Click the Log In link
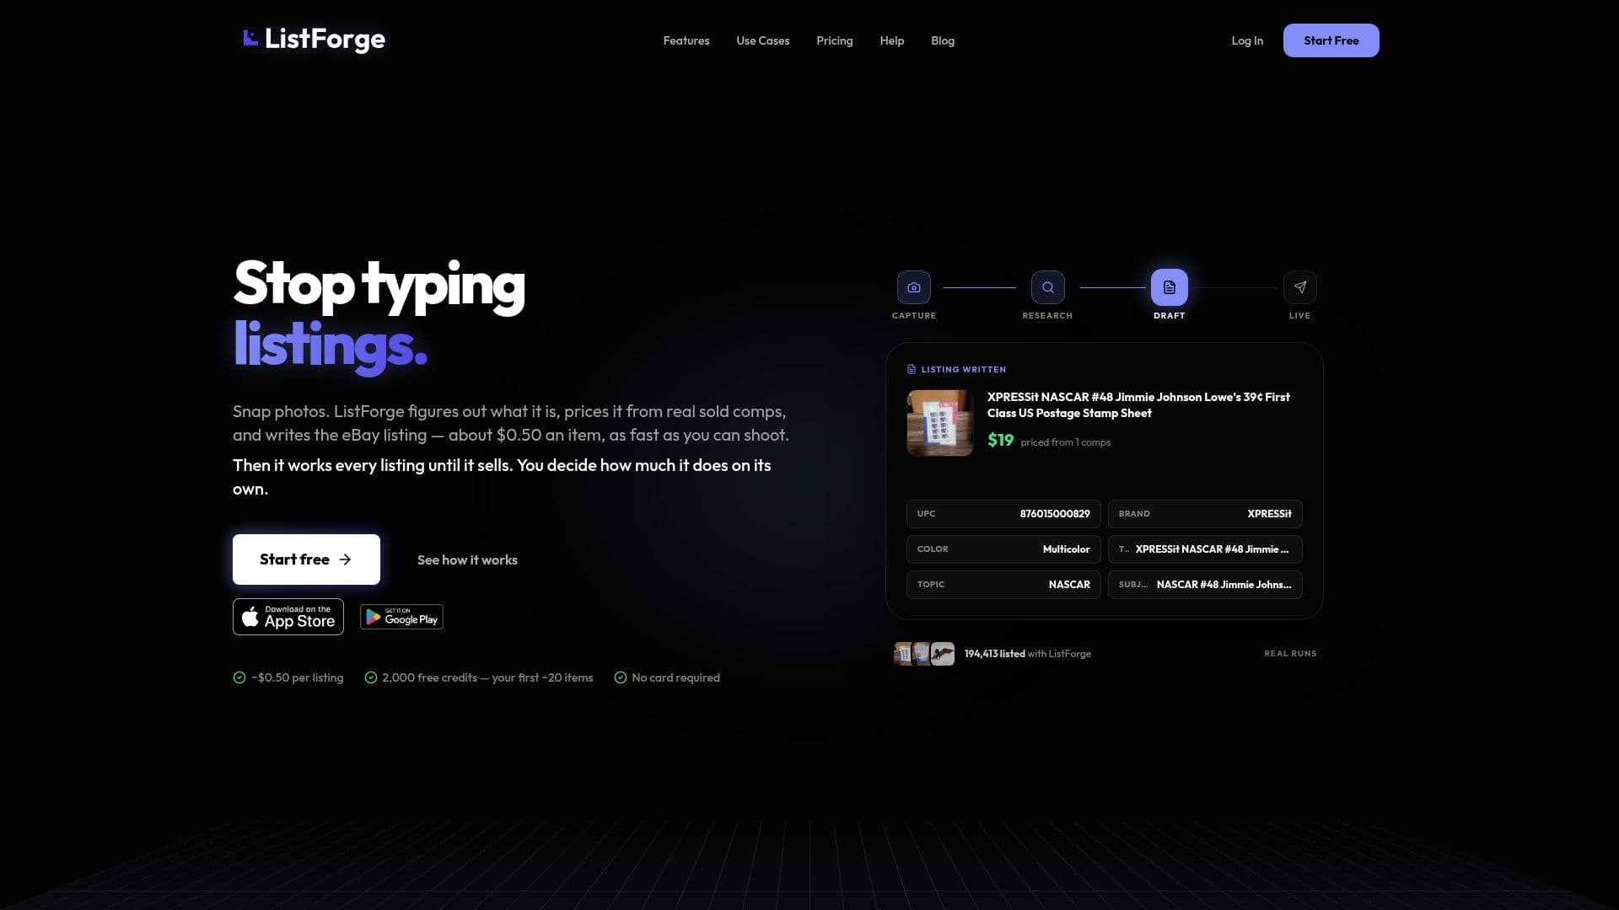 (x=1247, y=40)
